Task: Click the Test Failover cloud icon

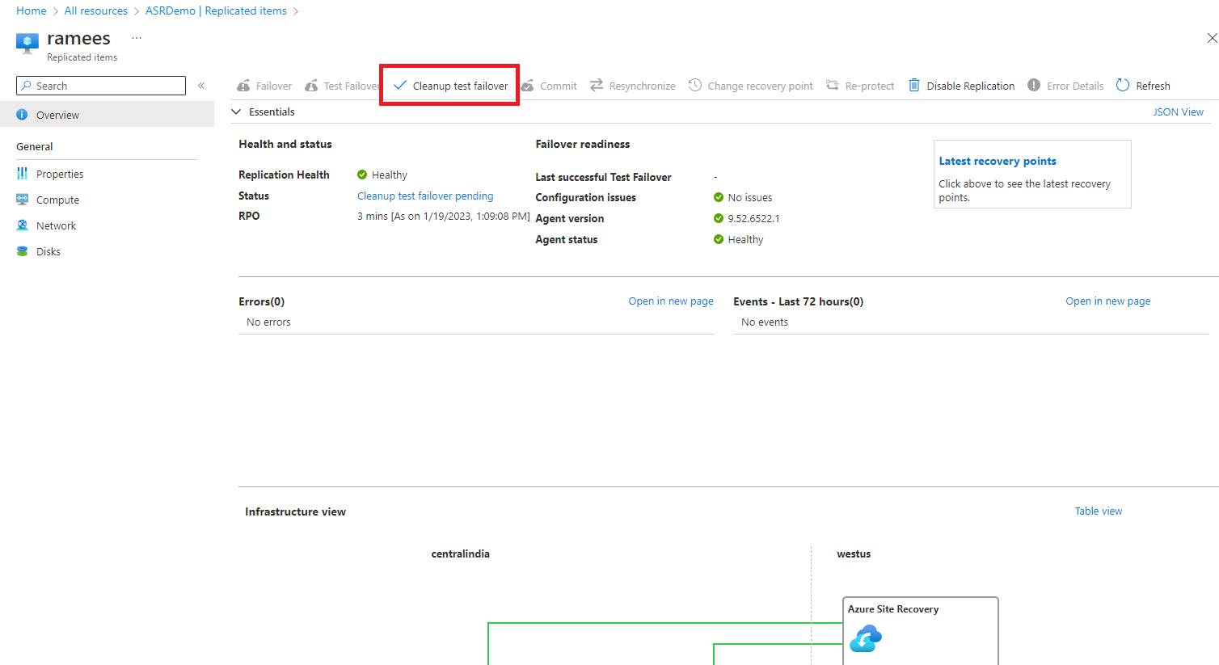Action: point(311,86)
